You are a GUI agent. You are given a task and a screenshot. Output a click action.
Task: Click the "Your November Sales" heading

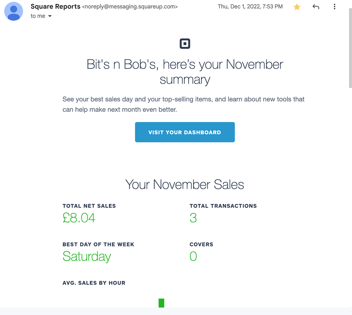(x=185, y=185)
